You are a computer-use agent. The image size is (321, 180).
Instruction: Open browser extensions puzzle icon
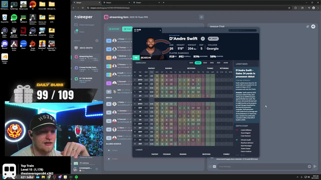tap(295, 8)
